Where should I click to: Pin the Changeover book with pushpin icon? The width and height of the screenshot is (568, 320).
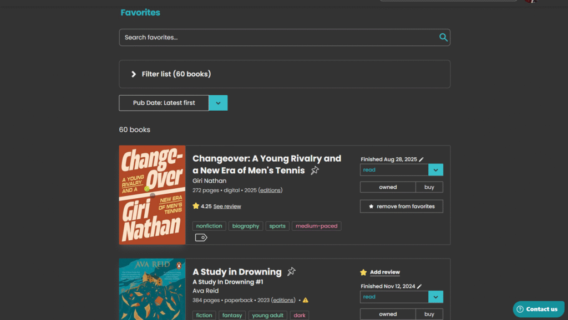click(315, 171)
